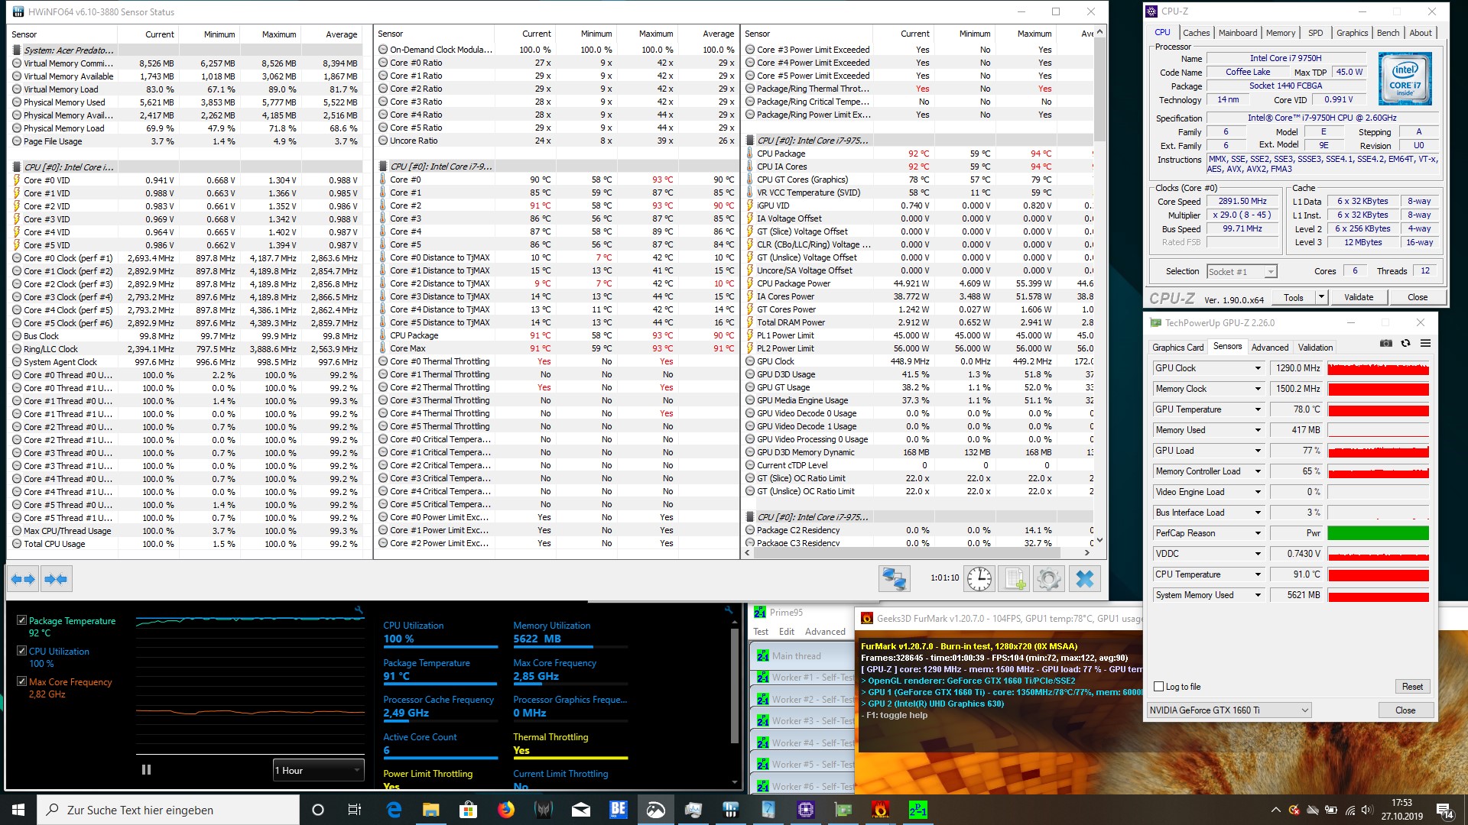1468x825 pixels.
Task: Click the GPU-Z refresh icon
Action: coord(1405,344)
